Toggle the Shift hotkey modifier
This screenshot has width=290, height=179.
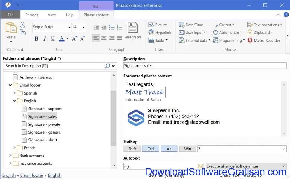(x=132, y=149)
